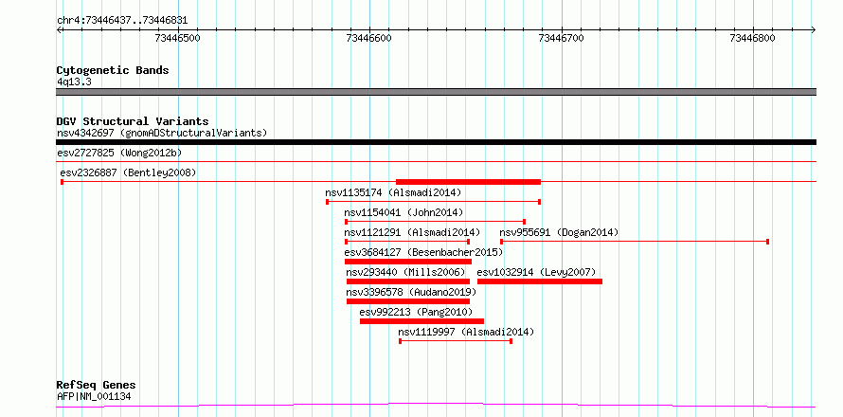
Task: Click the nsv4342697 gnomAD variant label
Action: (x=162, y=133)
